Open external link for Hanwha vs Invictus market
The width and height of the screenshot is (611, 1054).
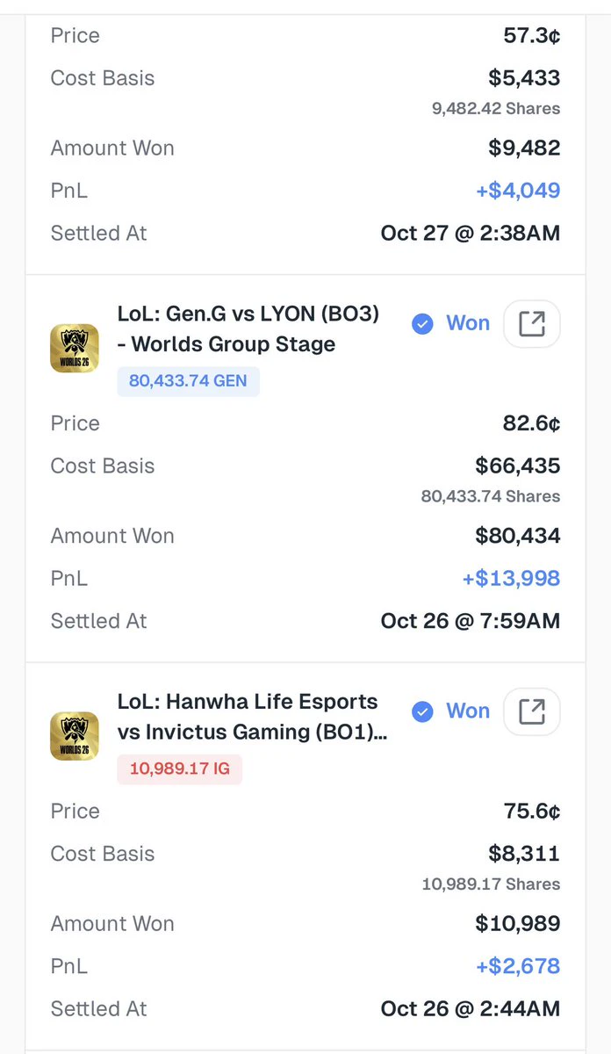pyautogui.click(x=532, y=711)
